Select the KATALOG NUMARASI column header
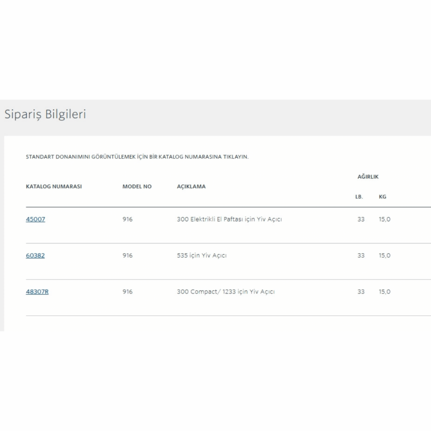The height and width of the screenshot is (431, 431). pos(54,186)
